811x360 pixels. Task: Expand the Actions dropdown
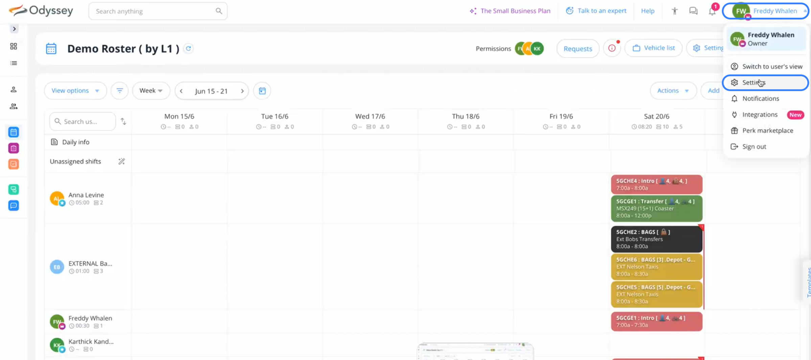(673, 91)
